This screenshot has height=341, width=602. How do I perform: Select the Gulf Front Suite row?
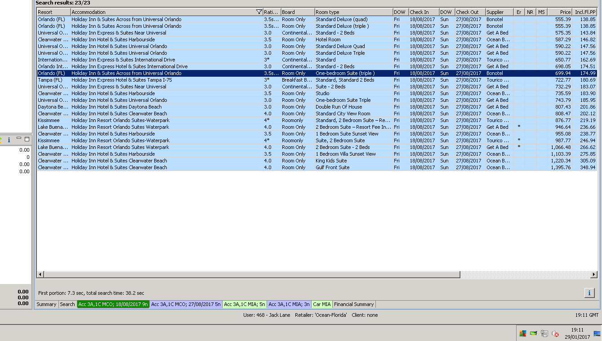click(x=317, y=167)
